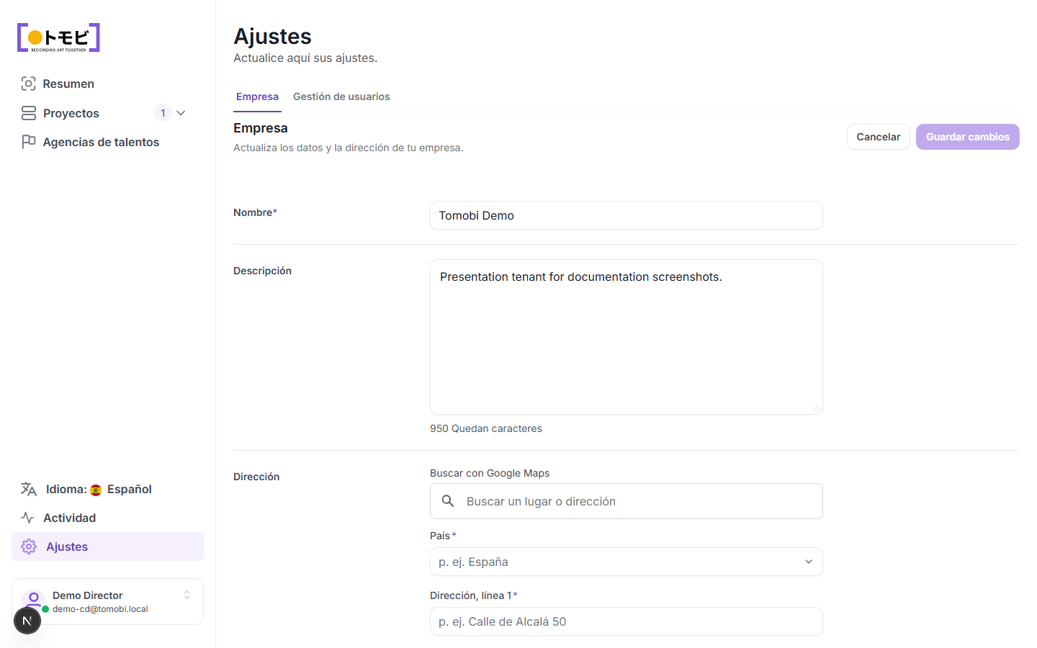Switch to the Empresa tab
This screenshot has height=648, width=1037.
click(257, 96)
